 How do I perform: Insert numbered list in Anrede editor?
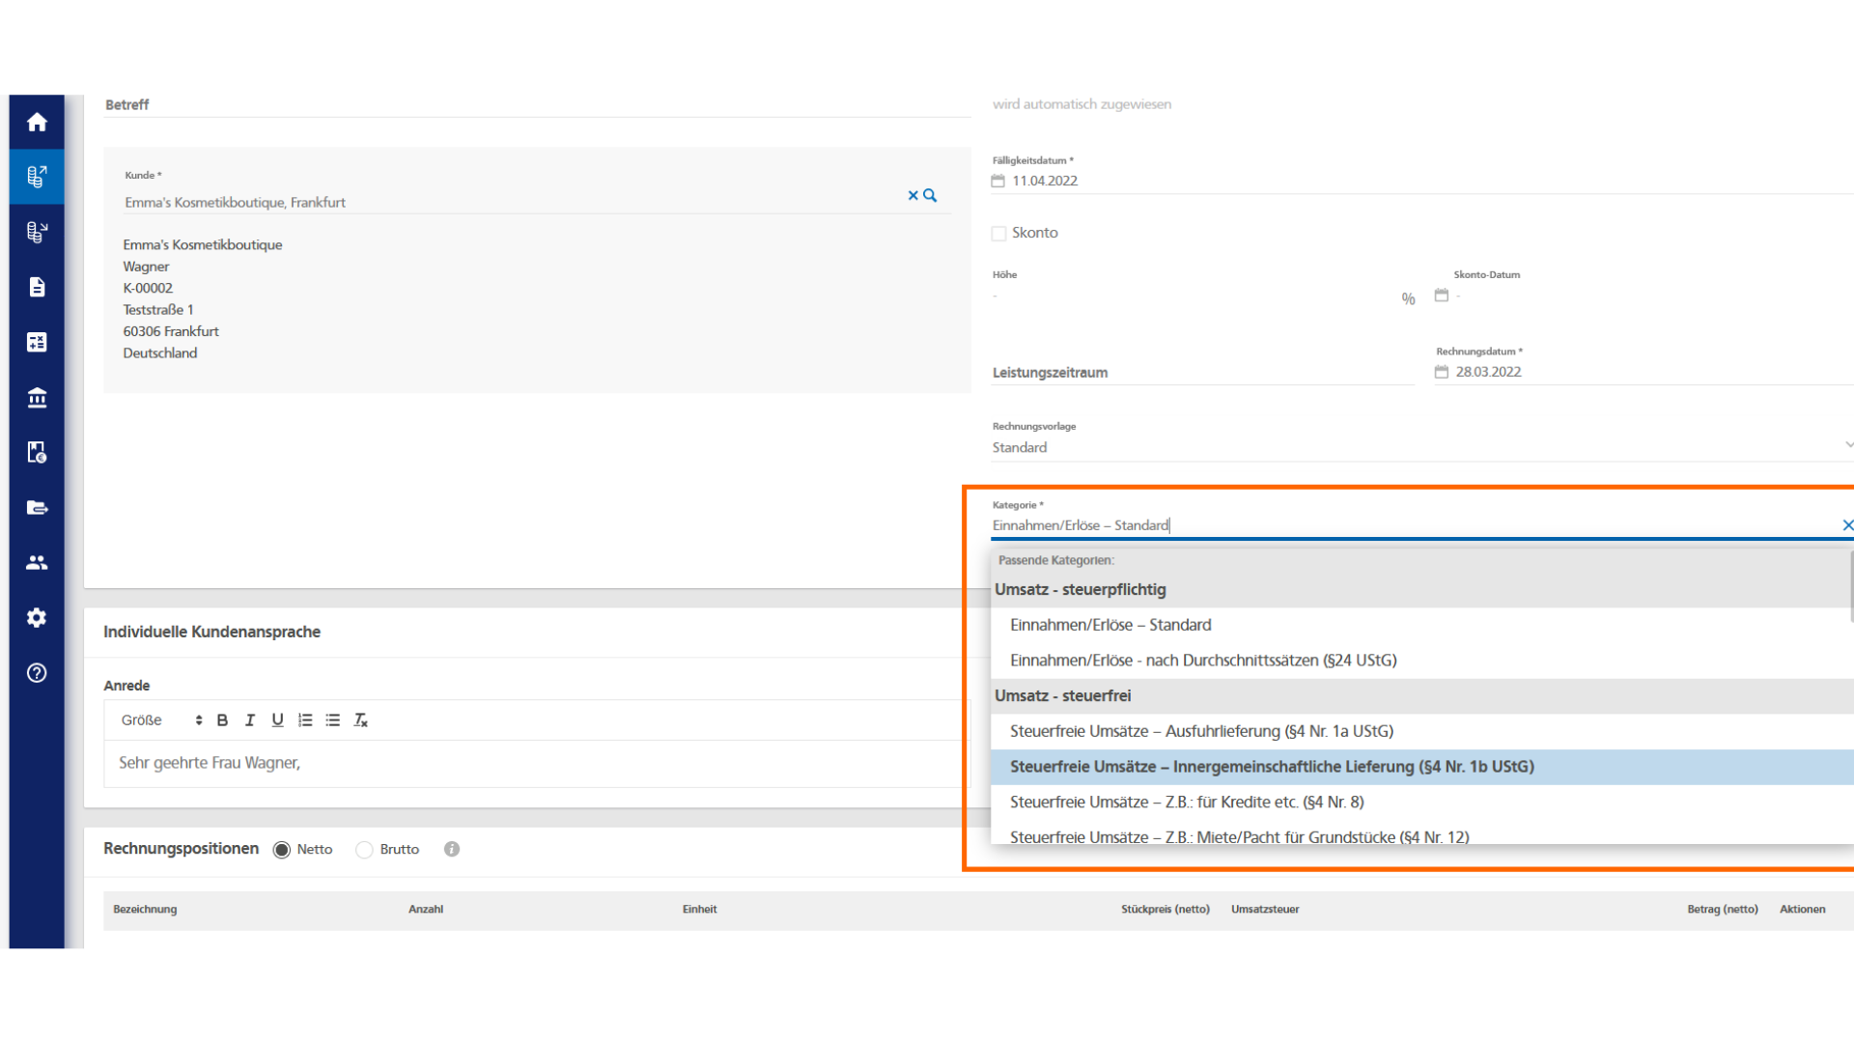[305, 720]
